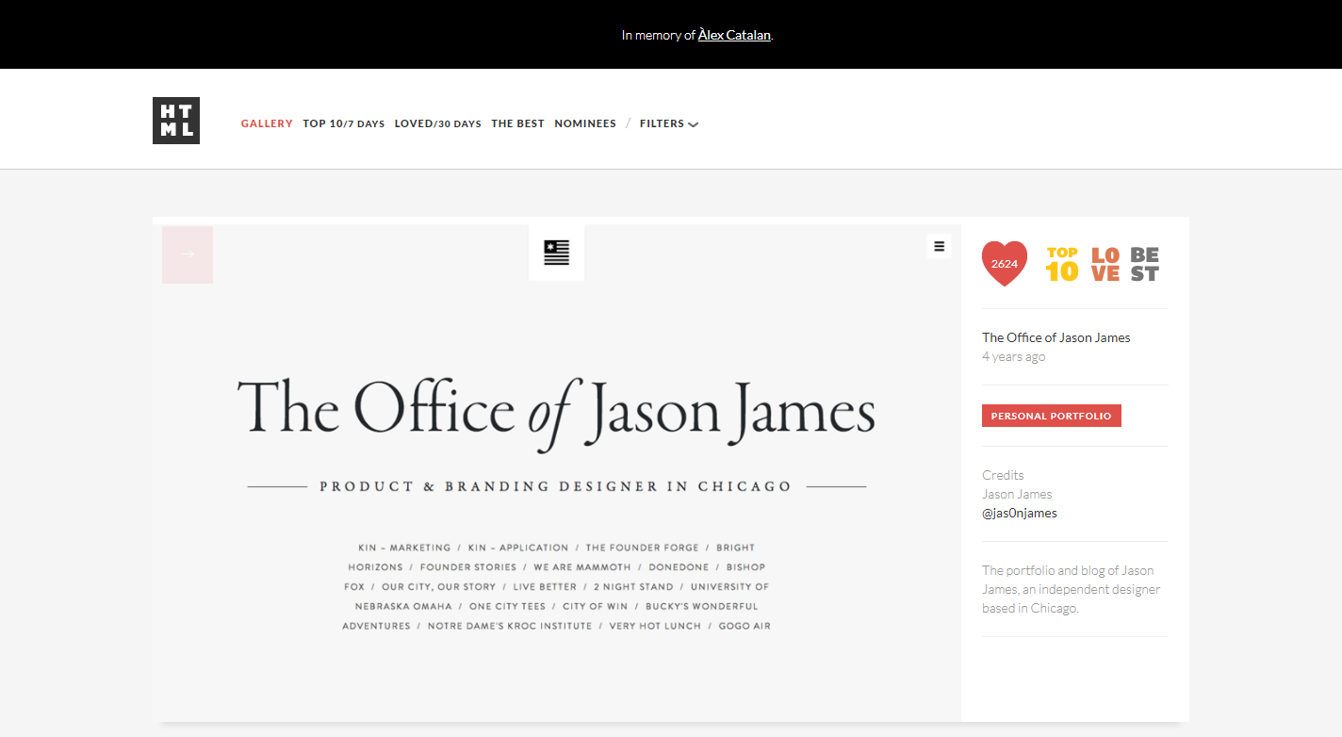
Task: Click the orange LOVE badge
Action: (1105, 264)
